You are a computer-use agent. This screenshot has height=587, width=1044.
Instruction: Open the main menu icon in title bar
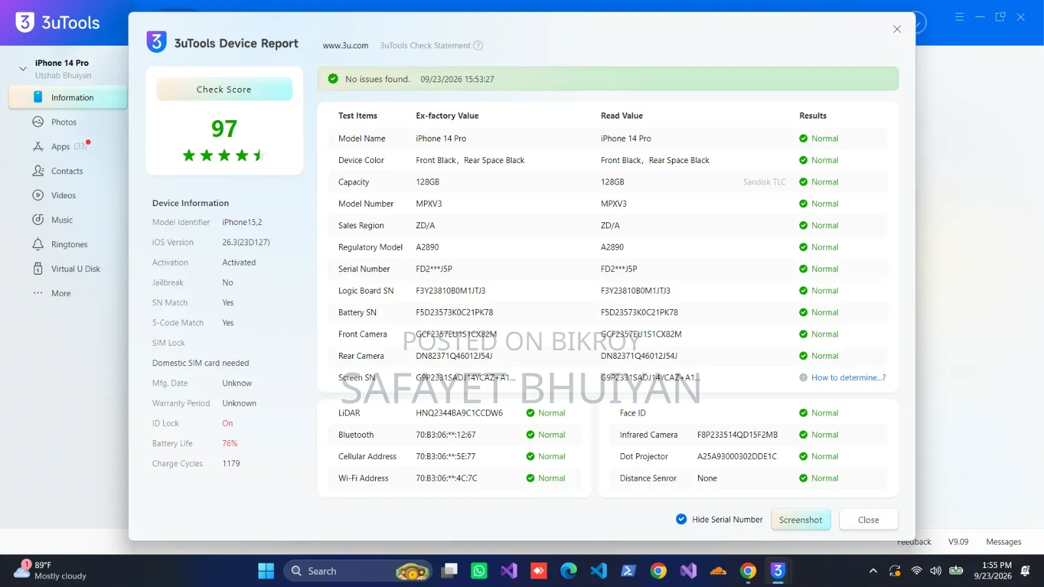[959, 17]
